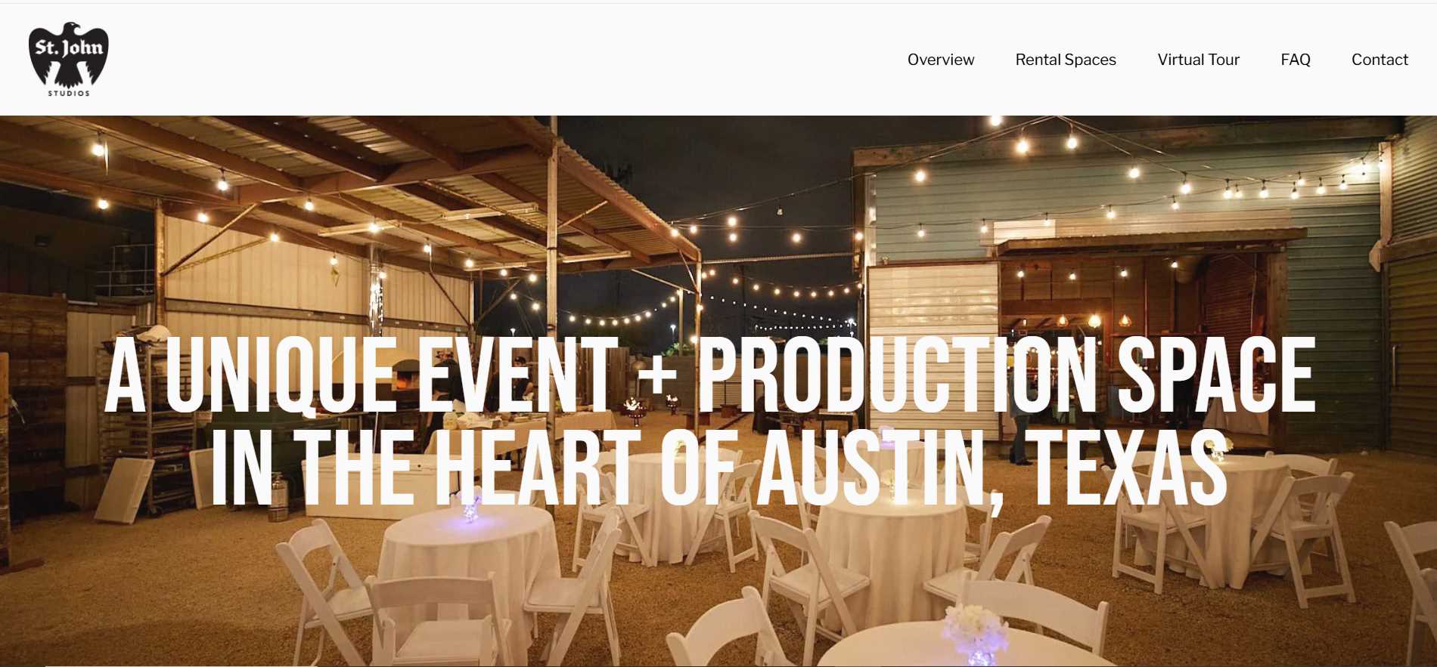The image size is (1437, 667).
Task: Click the word 'SPACE' in the hero heading
Action: (x=1216, y=375)
